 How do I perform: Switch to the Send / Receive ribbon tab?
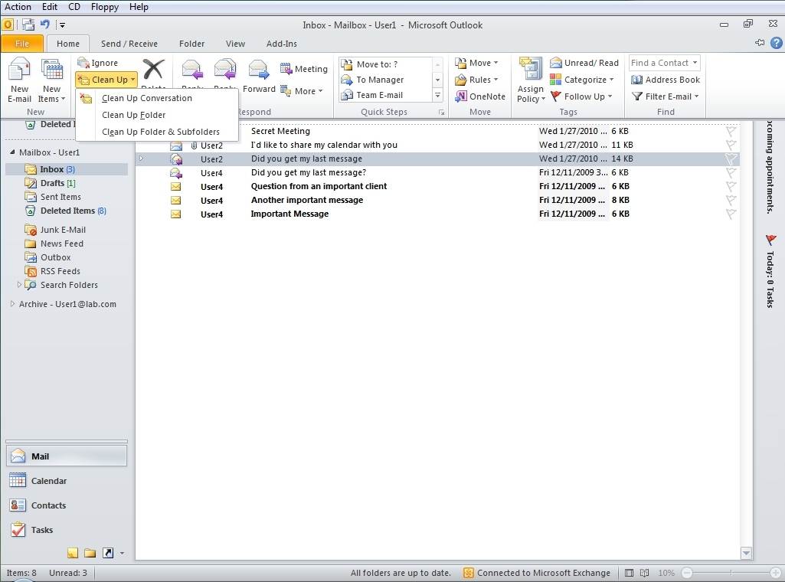click(129, 43)
